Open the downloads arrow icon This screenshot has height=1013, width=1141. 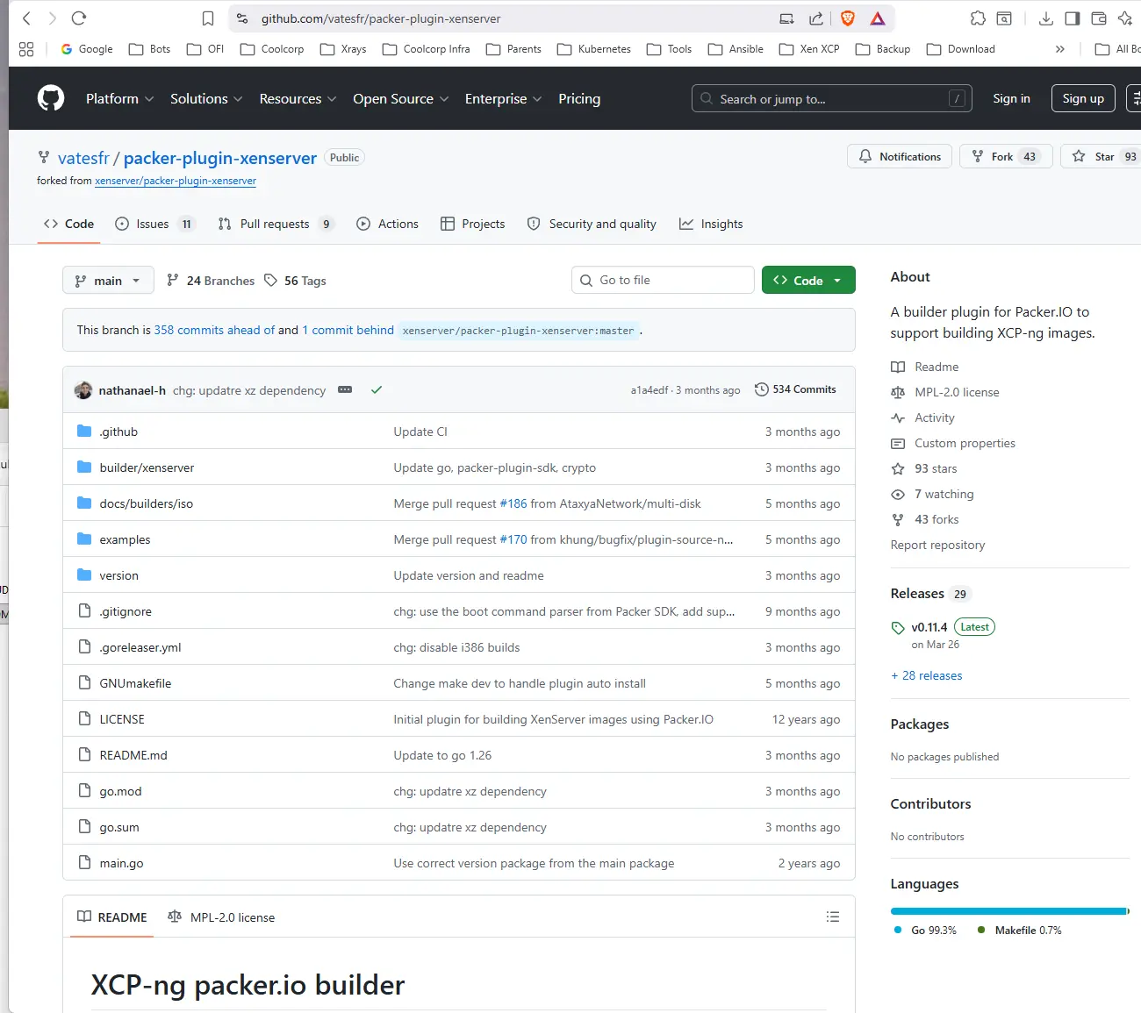1045,18
